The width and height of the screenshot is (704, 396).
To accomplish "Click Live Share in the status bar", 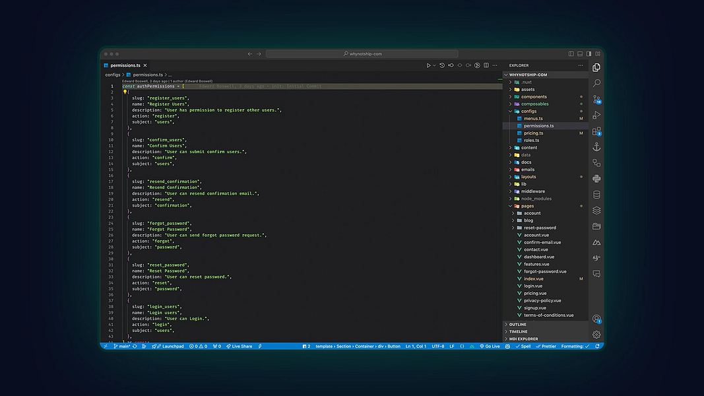I will 240,346.
